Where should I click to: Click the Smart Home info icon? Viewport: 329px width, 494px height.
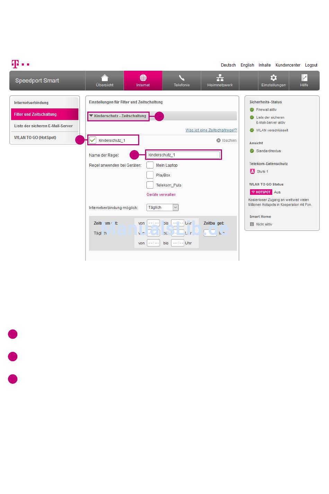coord(252,224)
